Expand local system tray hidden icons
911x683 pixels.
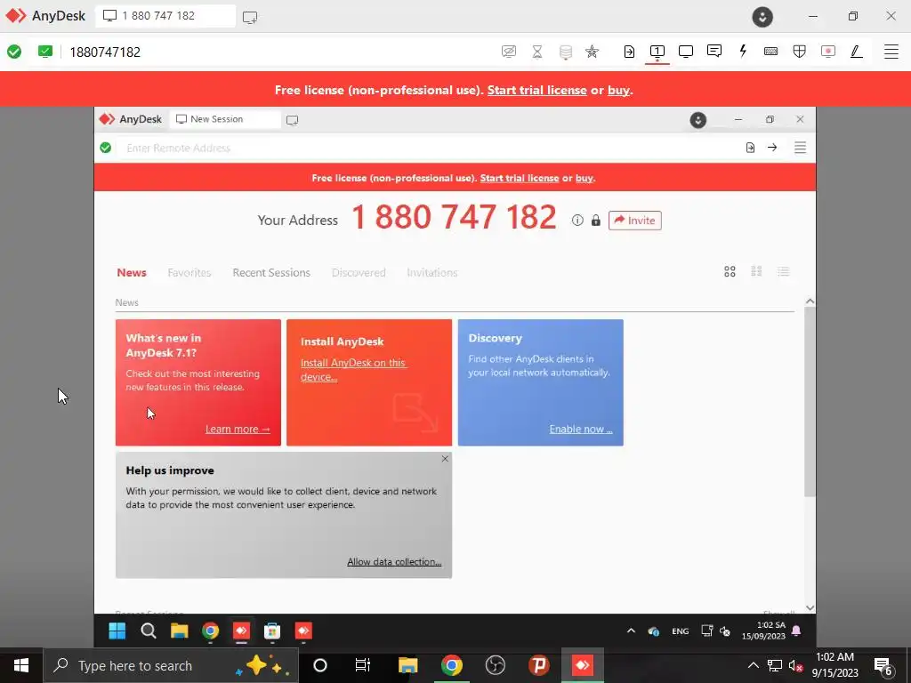pyautogui.click(x=753, y=665)
